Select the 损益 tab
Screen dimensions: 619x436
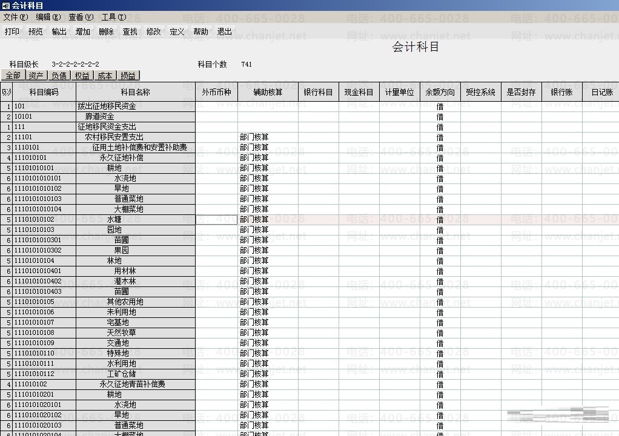pos(128,75)
